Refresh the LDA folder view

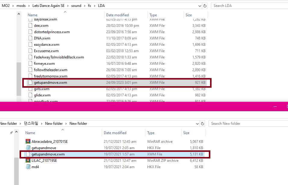point(205,6)
